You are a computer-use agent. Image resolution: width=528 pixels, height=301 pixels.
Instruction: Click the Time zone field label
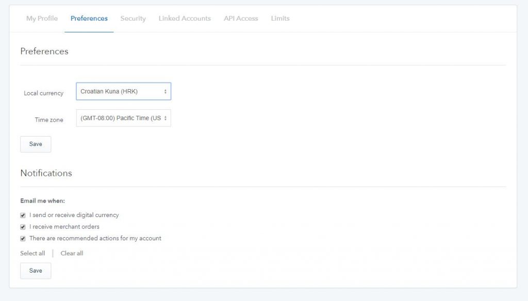[49, 120]
